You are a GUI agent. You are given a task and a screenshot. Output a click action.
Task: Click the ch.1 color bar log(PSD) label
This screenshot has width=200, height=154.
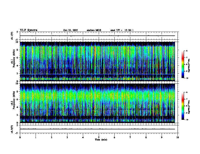click(x=189, y=66)
